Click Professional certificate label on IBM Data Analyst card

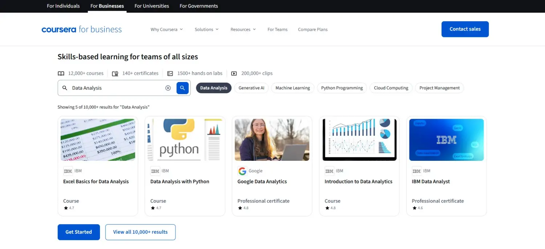pyautogui.click(x=438, y=201)
